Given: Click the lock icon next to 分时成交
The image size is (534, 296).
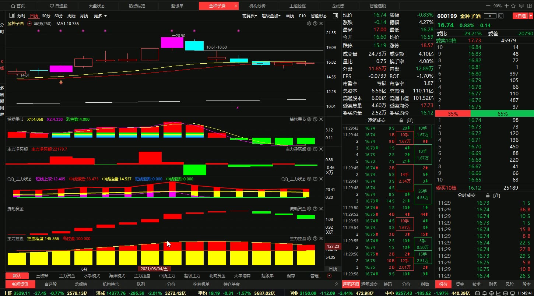Looking at the screenshot, I should click(x=488, y=195).
